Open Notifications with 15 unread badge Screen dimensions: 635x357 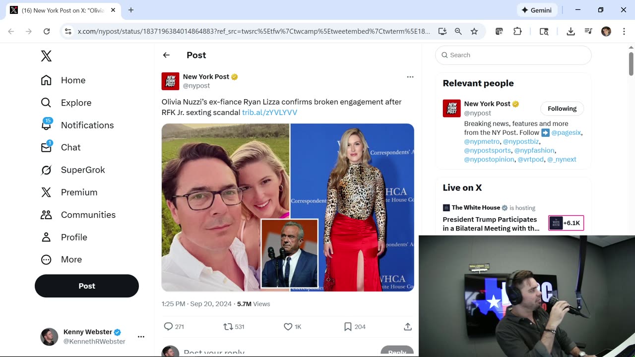click(x=77, y=125)
